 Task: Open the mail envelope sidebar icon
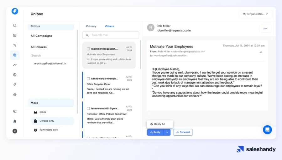click(x=15, y=35)
